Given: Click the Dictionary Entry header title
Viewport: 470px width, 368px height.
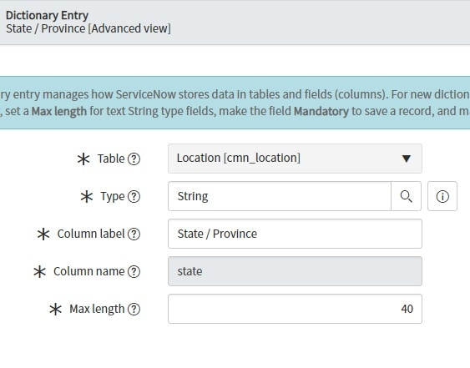Looking at the screenshot, I should 47,15.
